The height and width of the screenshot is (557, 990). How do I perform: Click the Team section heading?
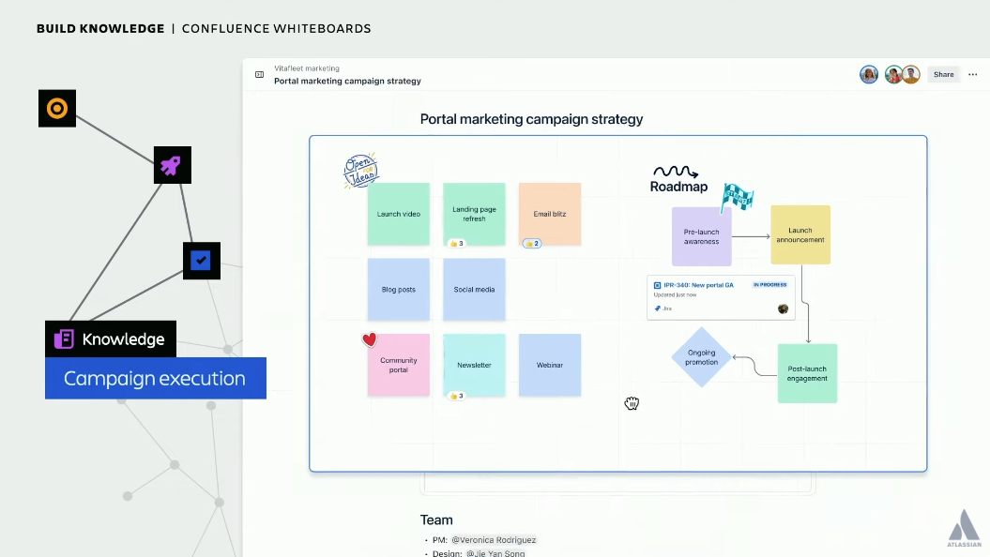tap(436, 519)
